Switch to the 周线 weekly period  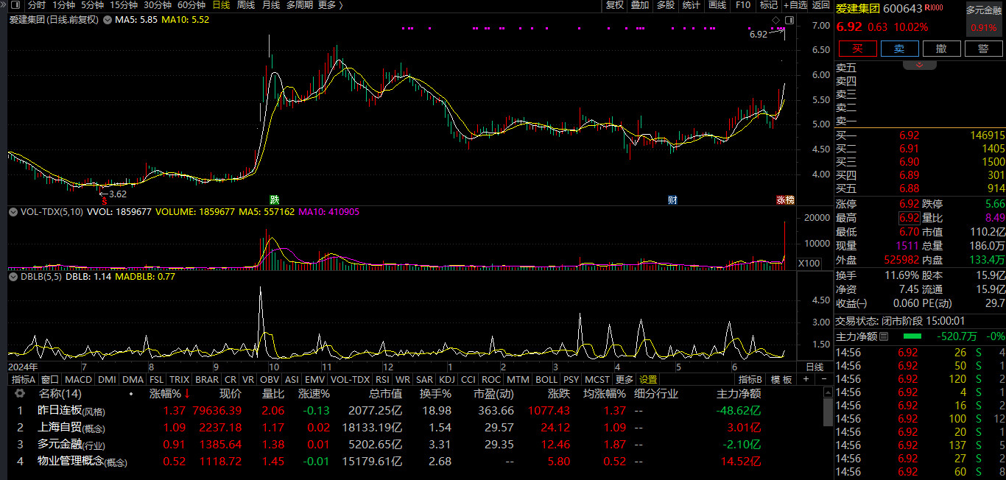pos(246,5)
